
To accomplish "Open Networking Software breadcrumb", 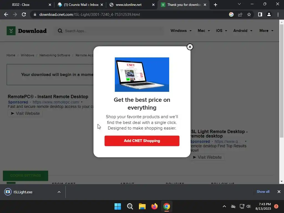I will pyautogui.click(x=55, y=55).
